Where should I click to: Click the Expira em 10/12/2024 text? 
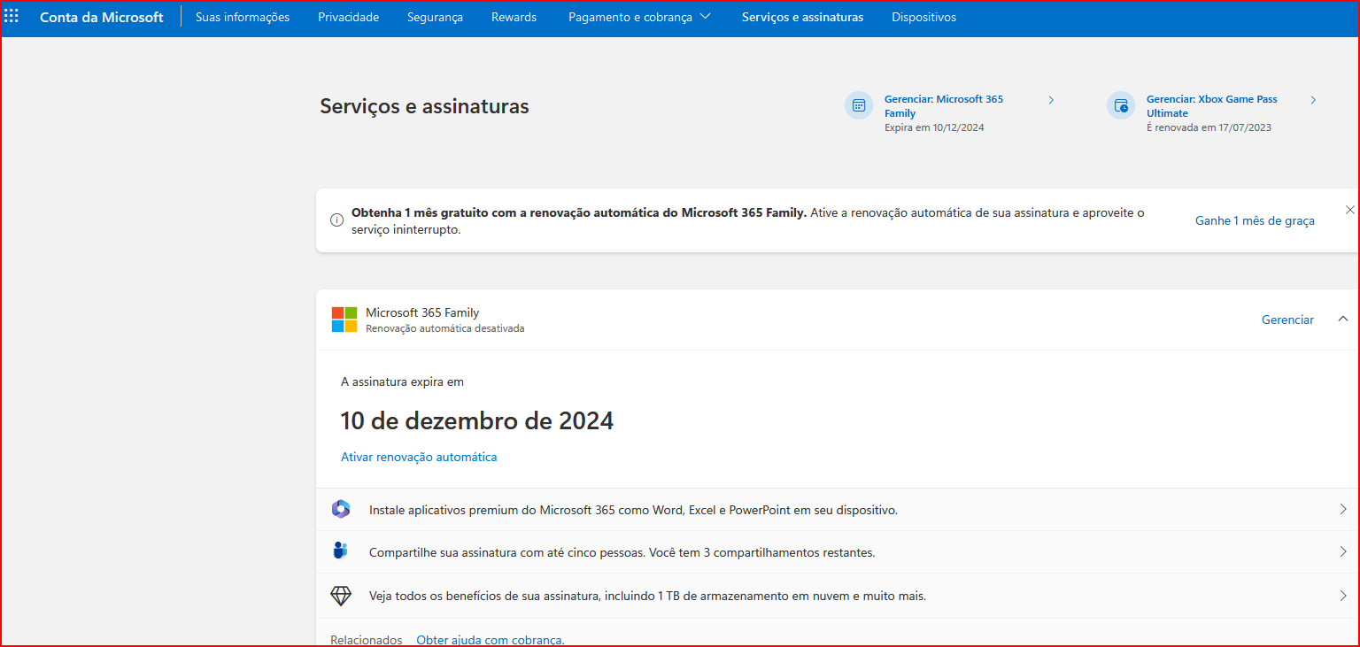(x=934, y=127)
